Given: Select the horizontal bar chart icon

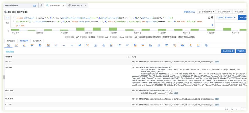Looking at the screenshot, I should [32, 46].
